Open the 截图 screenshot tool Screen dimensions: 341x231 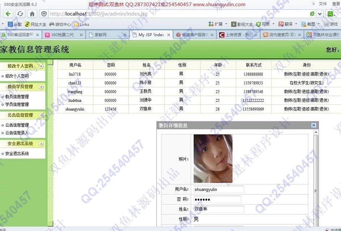[308, 24]
